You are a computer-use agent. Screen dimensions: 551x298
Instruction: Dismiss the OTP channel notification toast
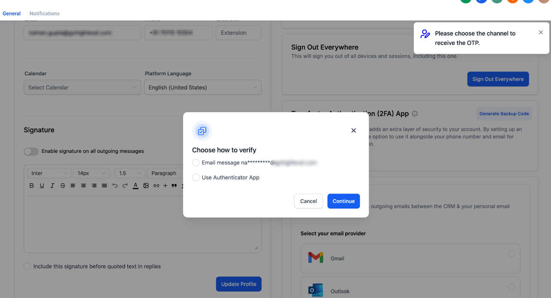[541, 33]
